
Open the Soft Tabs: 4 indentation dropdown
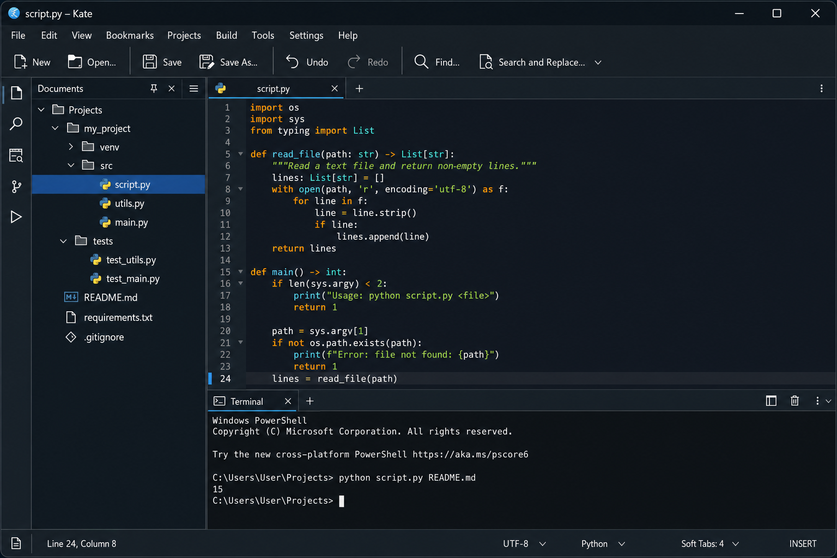click(x=710, y=544)
